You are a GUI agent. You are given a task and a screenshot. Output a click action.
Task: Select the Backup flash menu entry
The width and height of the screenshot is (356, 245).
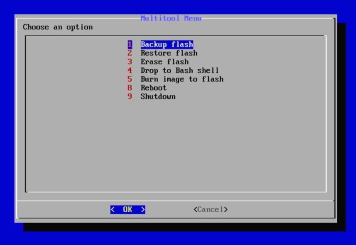[x=167, y=44]
